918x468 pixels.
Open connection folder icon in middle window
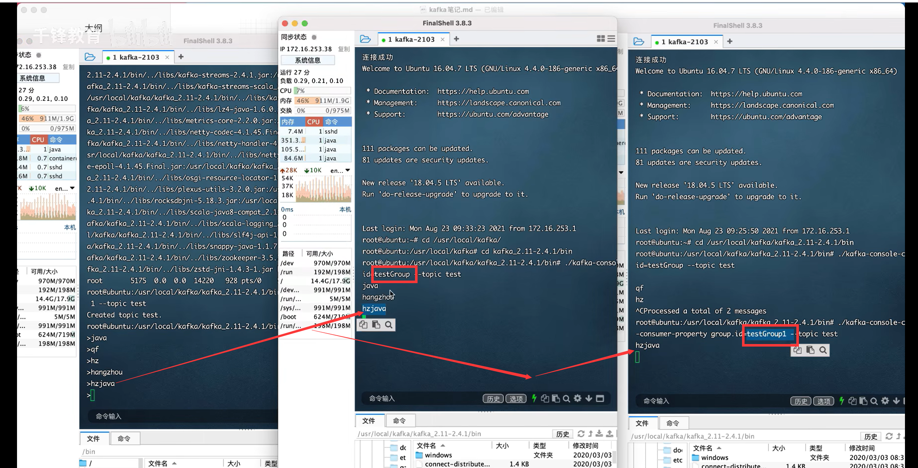(365, 39)
